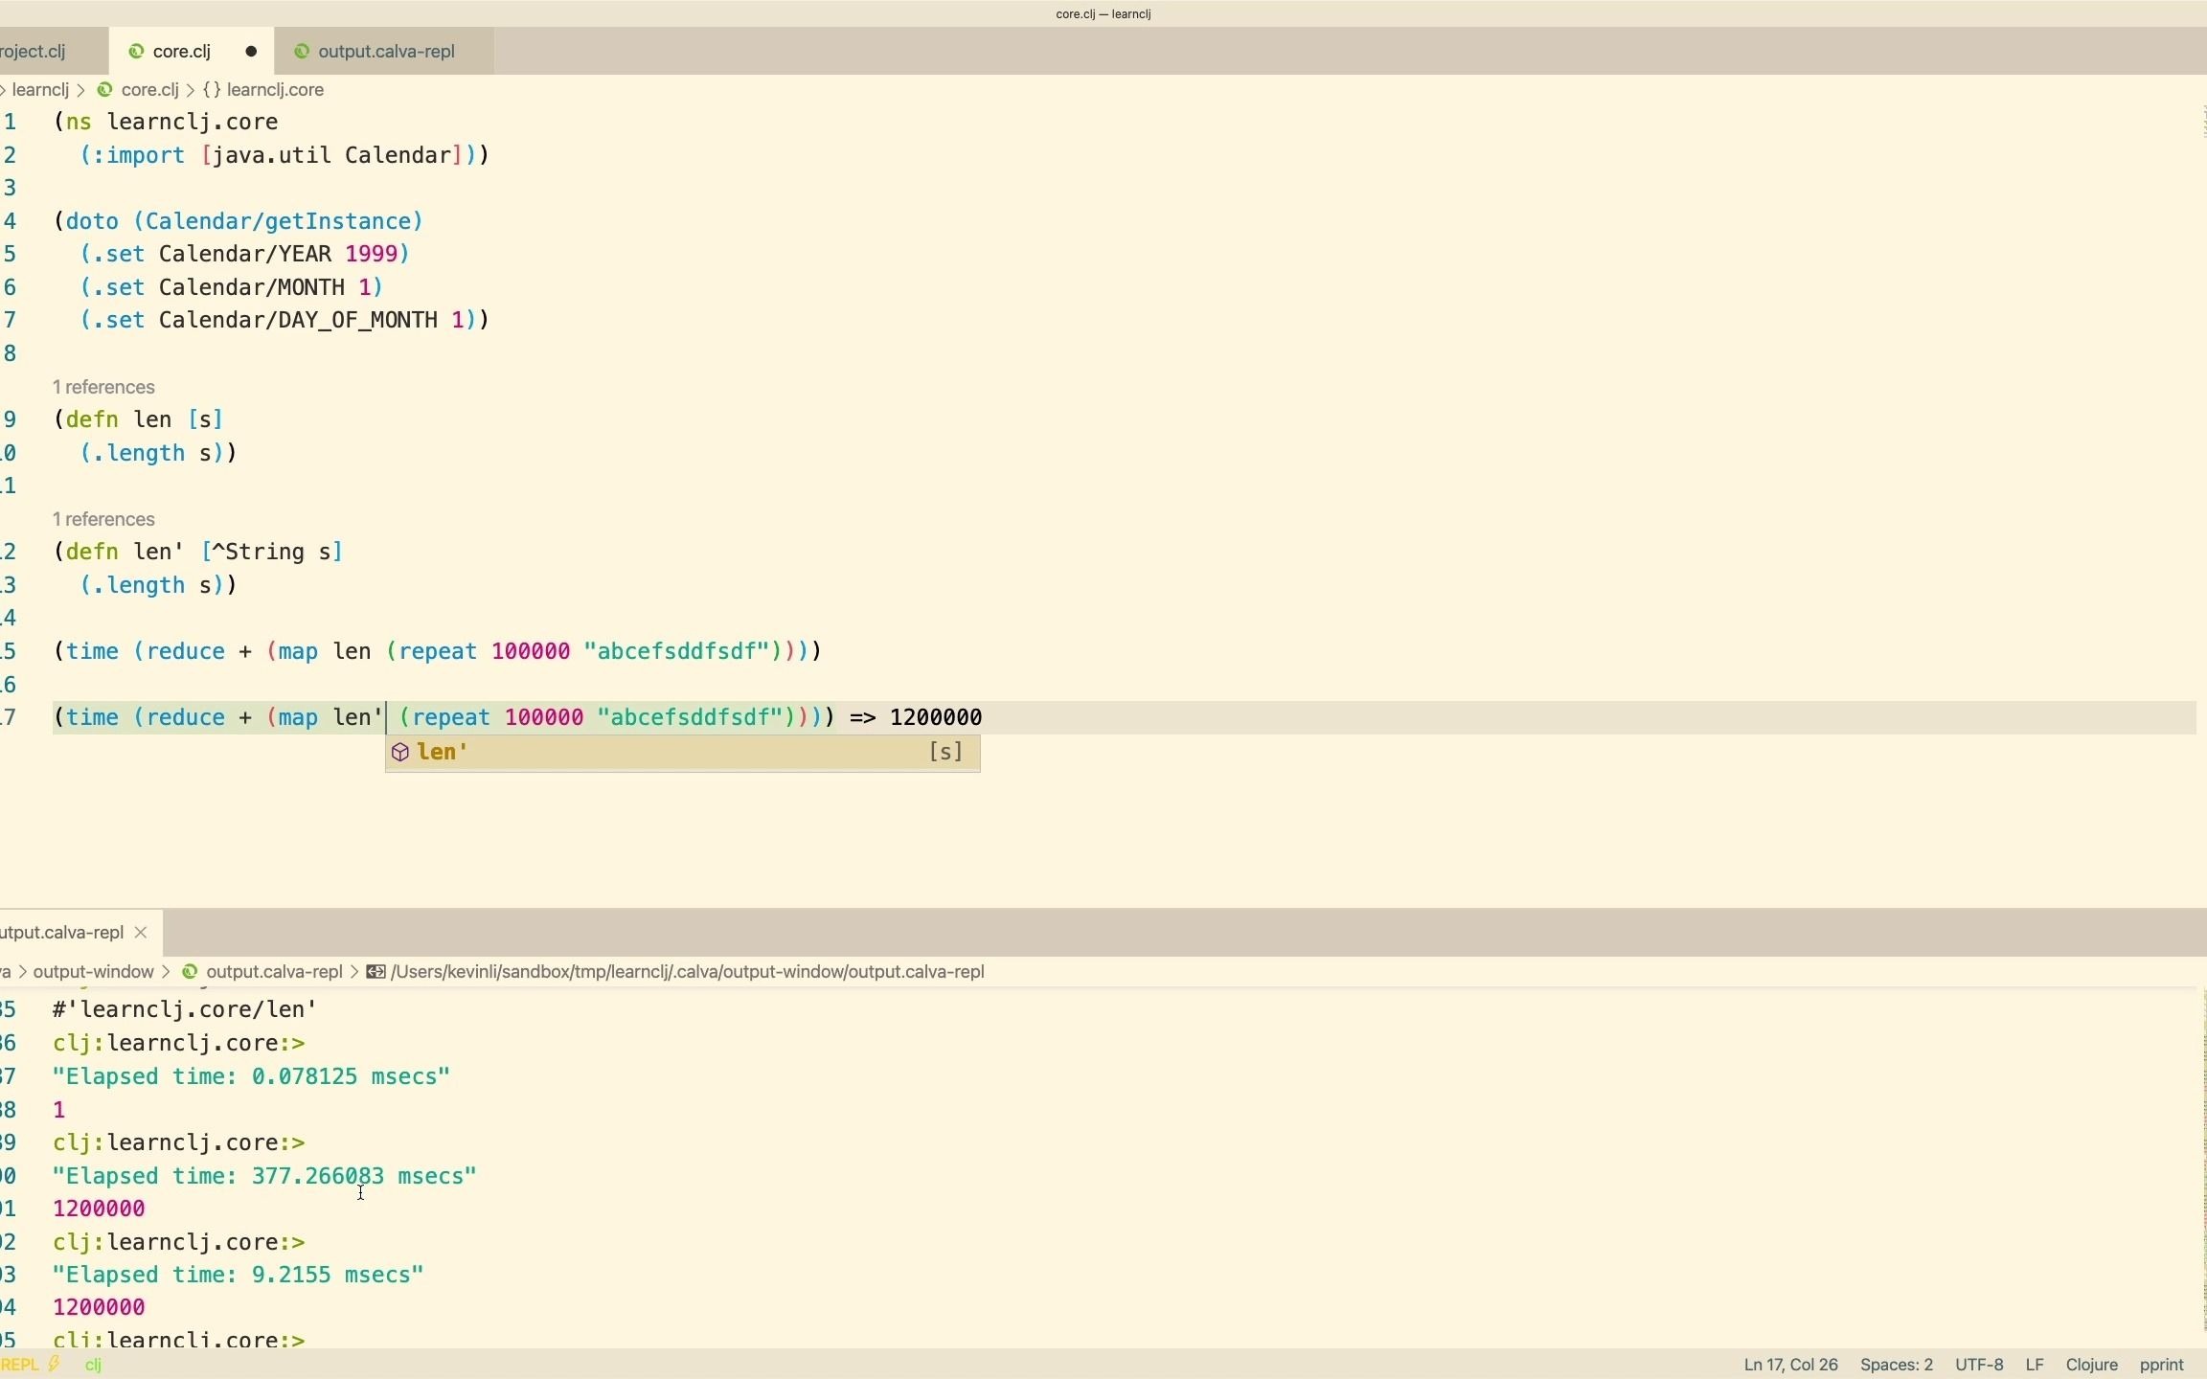Toggle pprint in the status bar
Image resolution: width=2207 pixels, height=1379 pixels.
[2162, 1365]
